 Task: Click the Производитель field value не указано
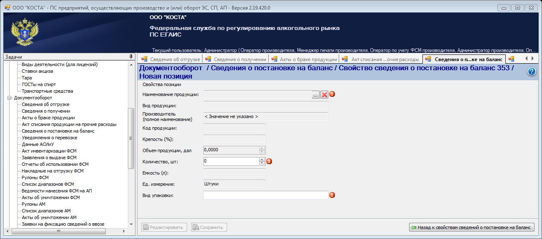pyautogui.click(x=266, y=117)
